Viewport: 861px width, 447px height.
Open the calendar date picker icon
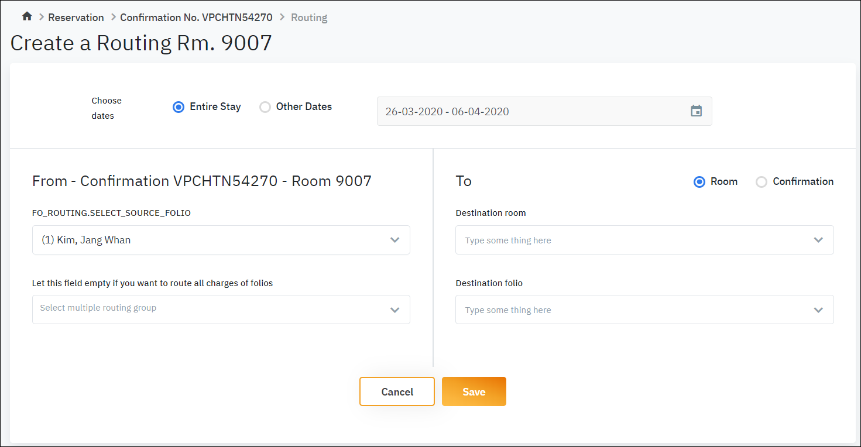click(696, 111)
